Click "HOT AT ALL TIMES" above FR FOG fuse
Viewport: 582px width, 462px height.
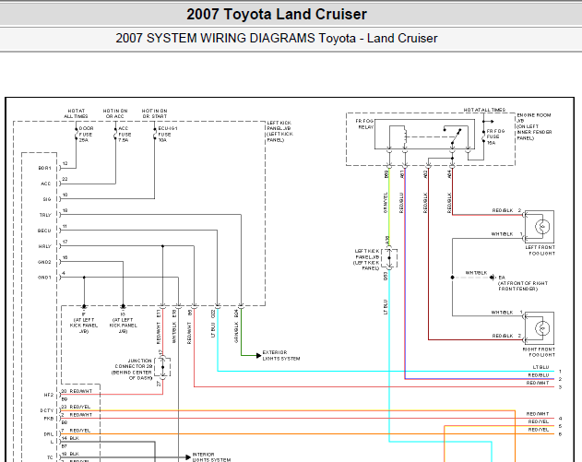point(484,110)
